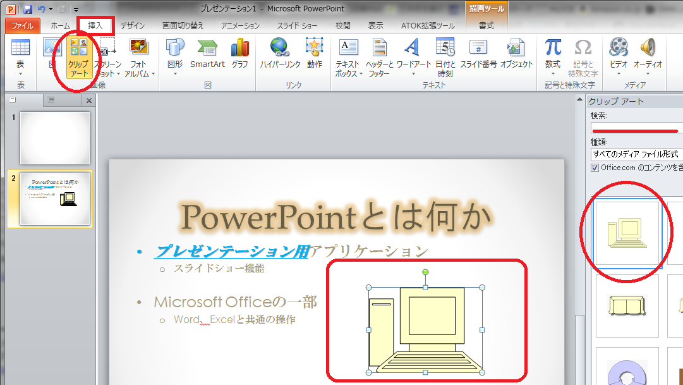The width and height of the screenshot is (683, 385).
Task: Open the Clip Art (クリップアート) tool
Action: (x=79, y=57)
